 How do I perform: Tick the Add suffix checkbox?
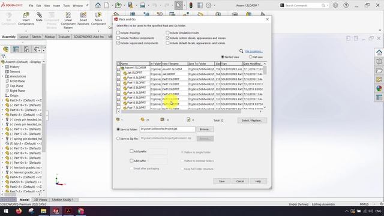pos(131,161)
